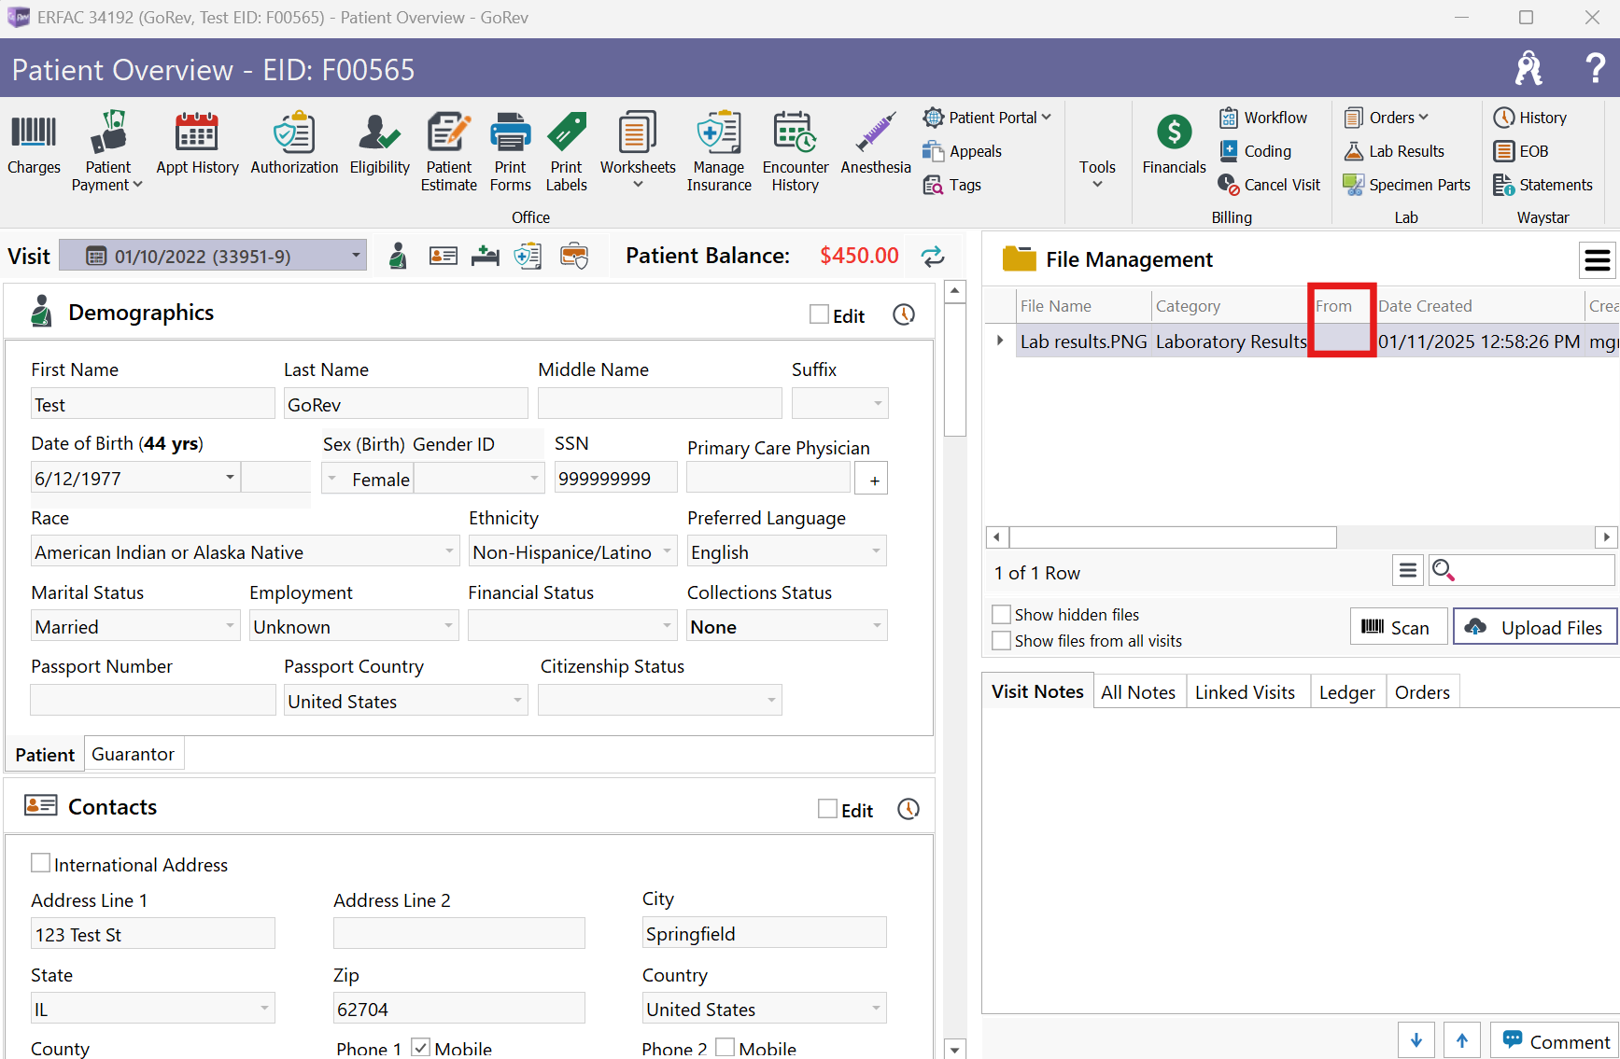Open the Workflow tool
Viewport: 1620px width, 1059px height.
coord(1263,118)
